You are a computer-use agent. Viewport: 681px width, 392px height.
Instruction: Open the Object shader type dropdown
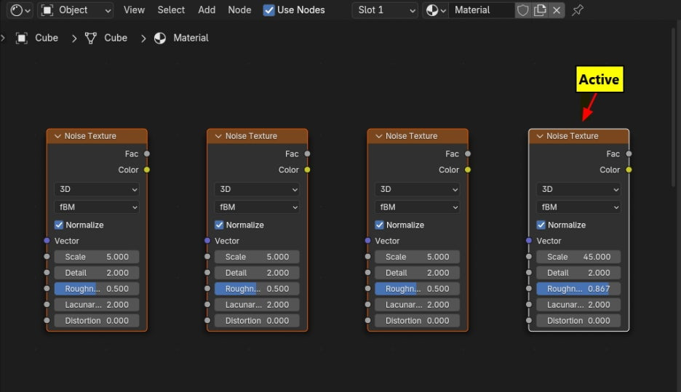pos(76,10)
